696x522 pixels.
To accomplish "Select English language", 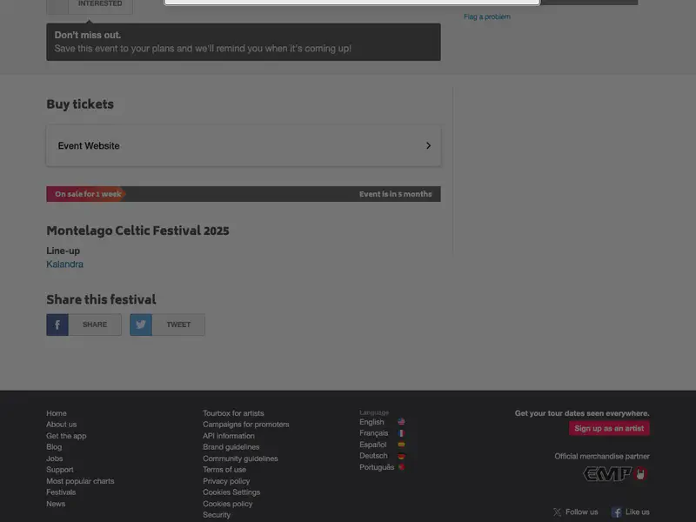I will pyautogui.click(x=371, y=422).
